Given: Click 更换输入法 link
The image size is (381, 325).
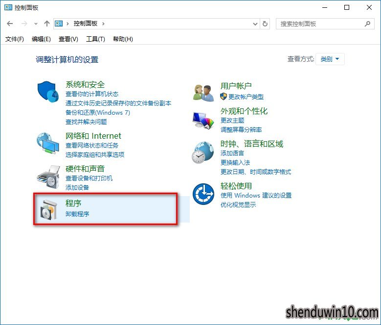Looking at the screenshot, I should click(x=235, y=163).
